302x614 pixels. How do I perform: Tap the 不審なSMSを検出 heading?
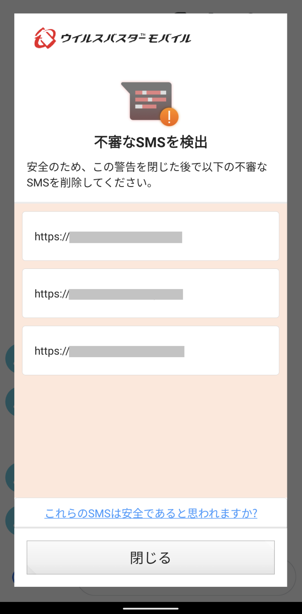coord(151,142)
